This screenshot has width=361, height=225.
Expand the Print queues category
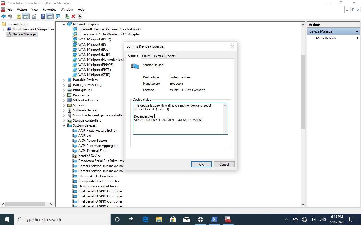(64, 90)
